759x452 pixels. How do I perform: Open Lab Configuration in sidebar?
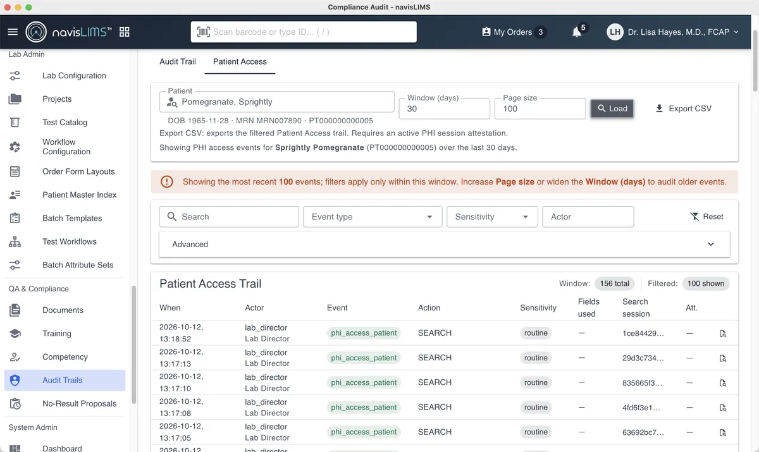[65, 76]
